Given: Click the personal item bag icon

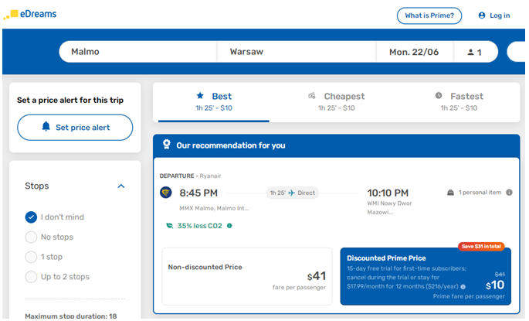Looking at the screenshot, I should coord(450,193).
